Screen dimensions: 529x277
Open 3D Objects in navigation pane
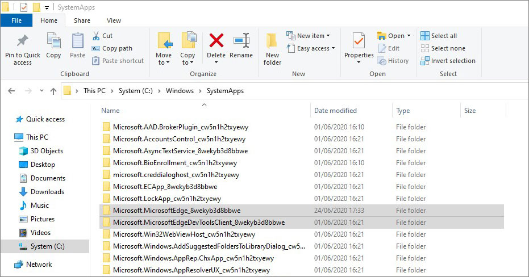click(x=41, y=151)
